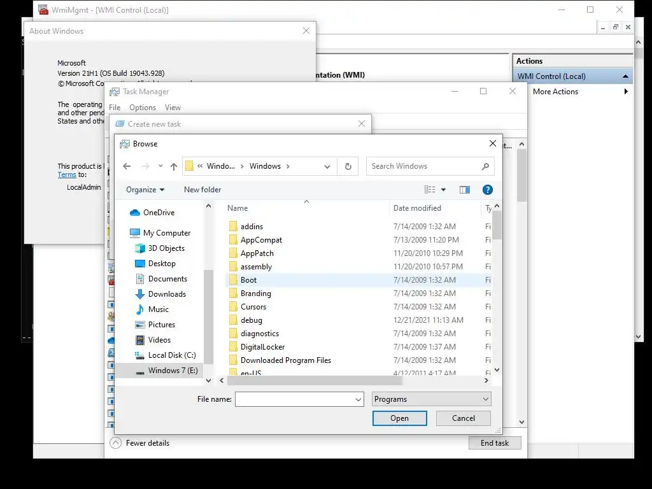Click in the File name input field
652x489 pixels.
294,399
